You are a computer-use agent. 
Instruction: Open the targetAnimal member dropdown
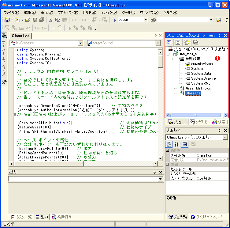158,43
